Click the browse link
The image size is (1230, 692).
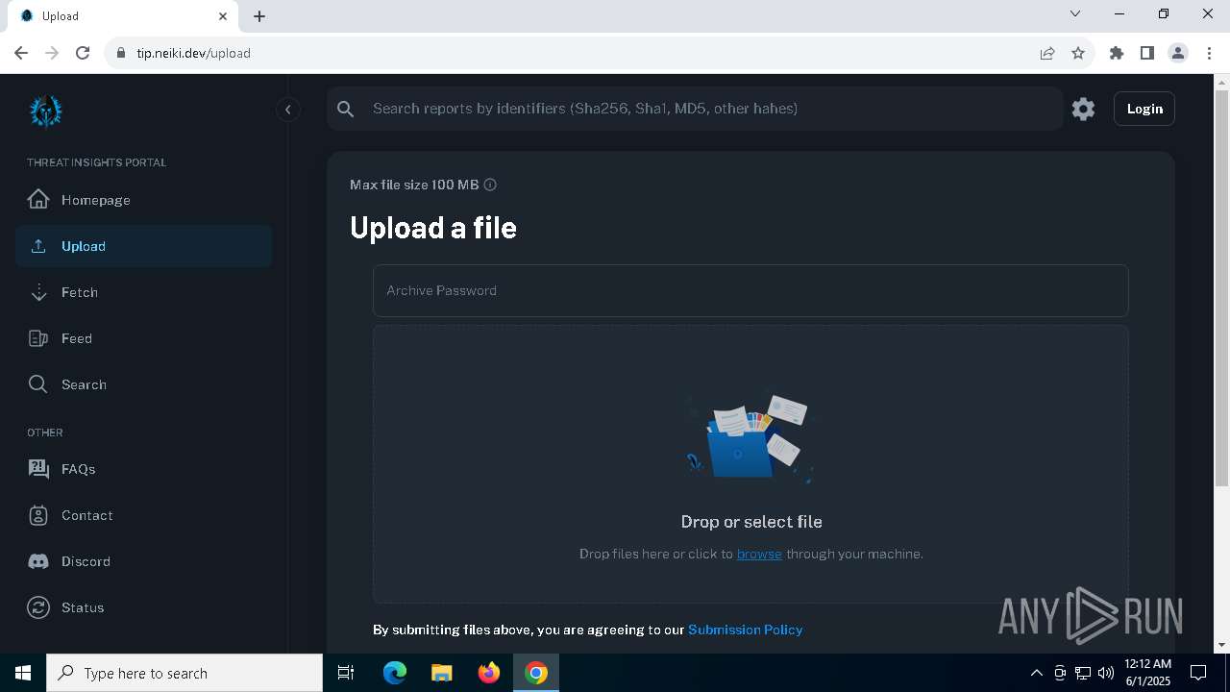(759, 554)
